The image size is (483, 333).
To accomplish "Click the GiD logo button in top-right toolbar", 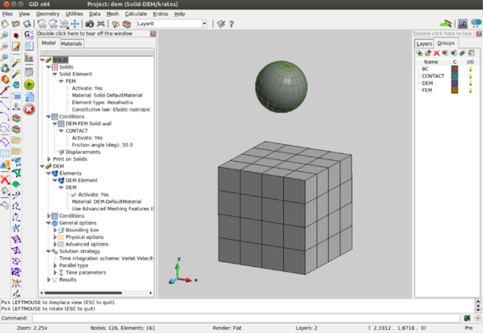I will point(463,24).
